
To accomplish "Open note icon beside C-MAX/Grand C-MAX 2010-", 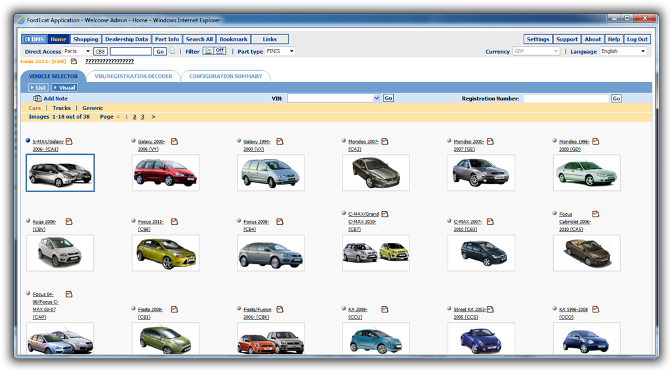I will 385,214.
